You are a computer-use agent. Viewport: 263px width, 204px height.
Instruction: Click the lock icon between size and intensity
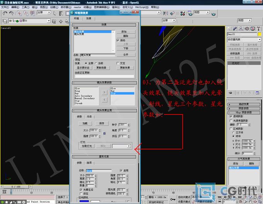coord(104,133)
